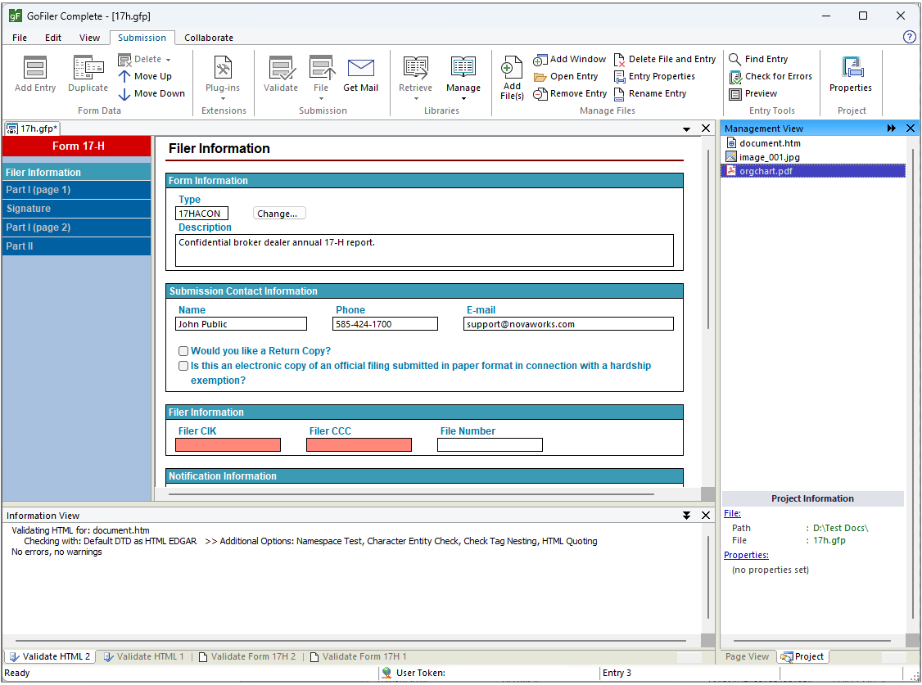
Task: Click the contact E-mail field
Action: (x=568, y=324)
